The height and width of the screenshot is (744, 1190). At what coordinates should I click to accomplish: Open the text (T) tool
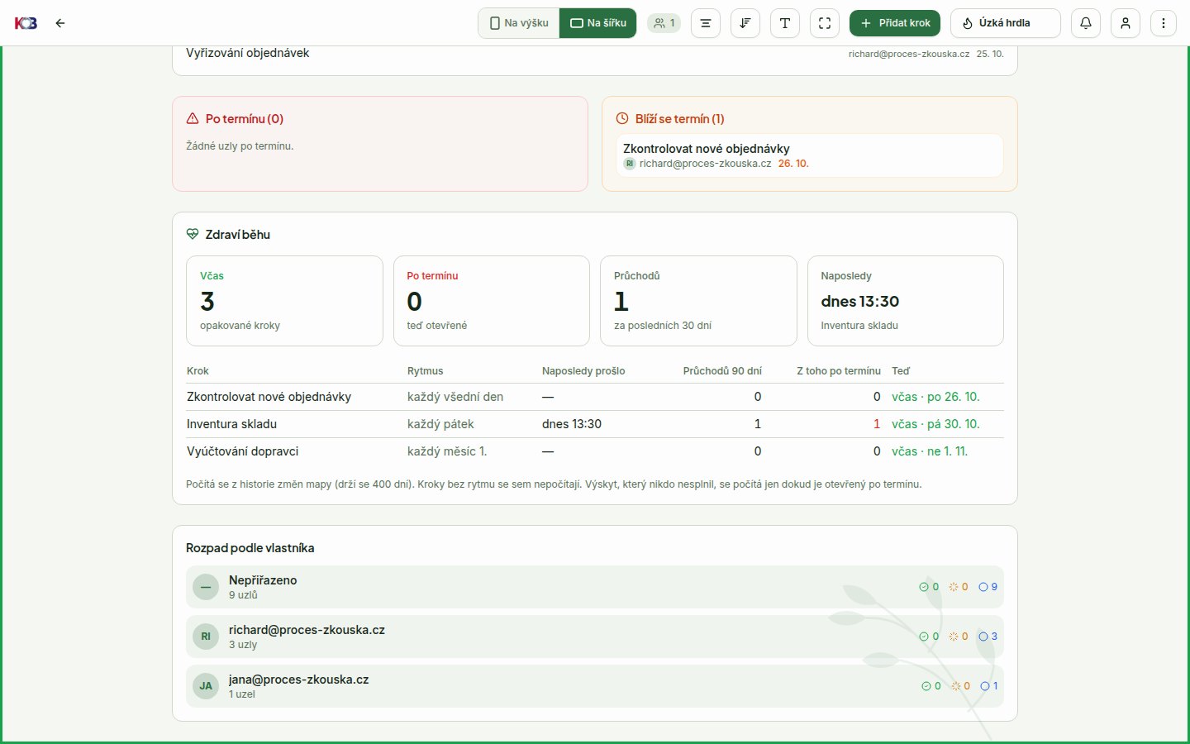point(785,23)
